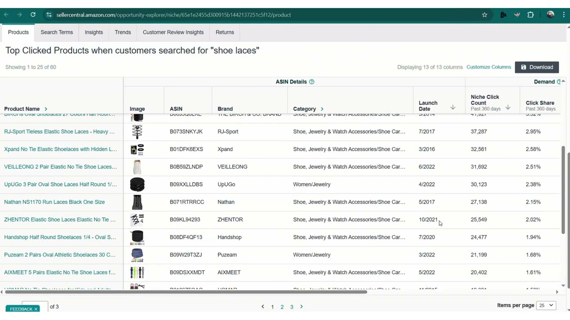Open the Trends tab
This screenshot has height=320, width=570.
[x=122, y=32]
